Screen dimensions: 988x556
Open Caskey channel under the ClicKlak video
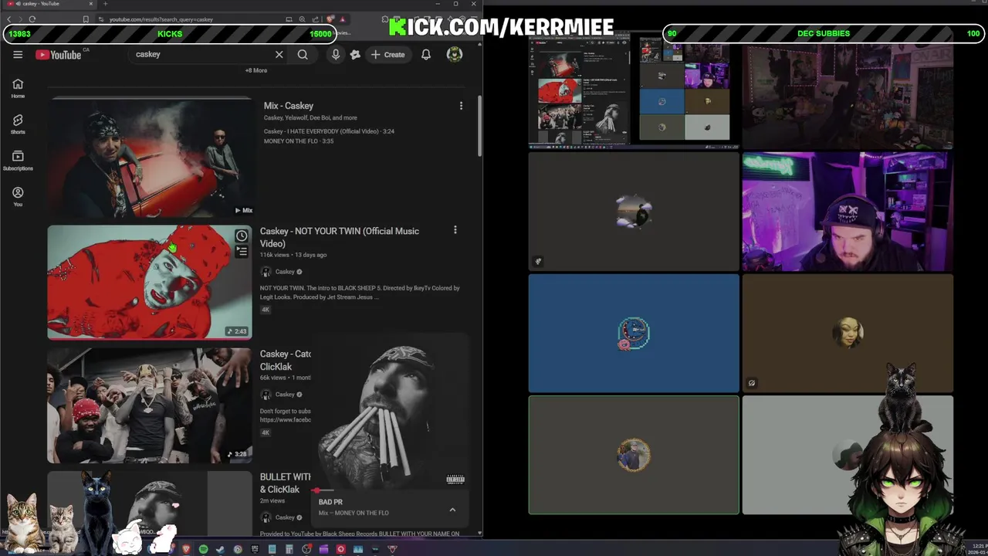pyautogui.click(x=285, y=395)
